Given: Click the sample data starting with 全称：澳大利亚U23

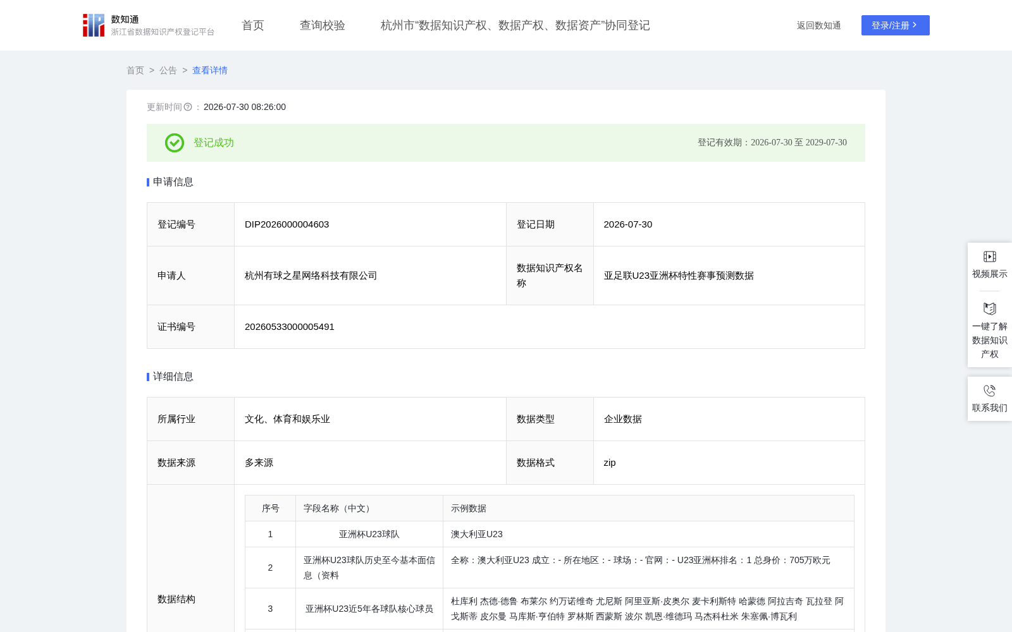Looking at the screenshot, I should [x=641, y=560].
